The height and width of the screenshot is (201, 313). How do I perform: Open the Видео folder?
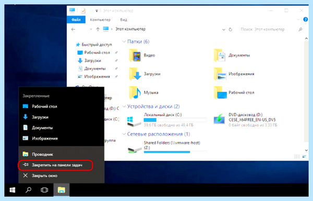click(x=142, y=56)
